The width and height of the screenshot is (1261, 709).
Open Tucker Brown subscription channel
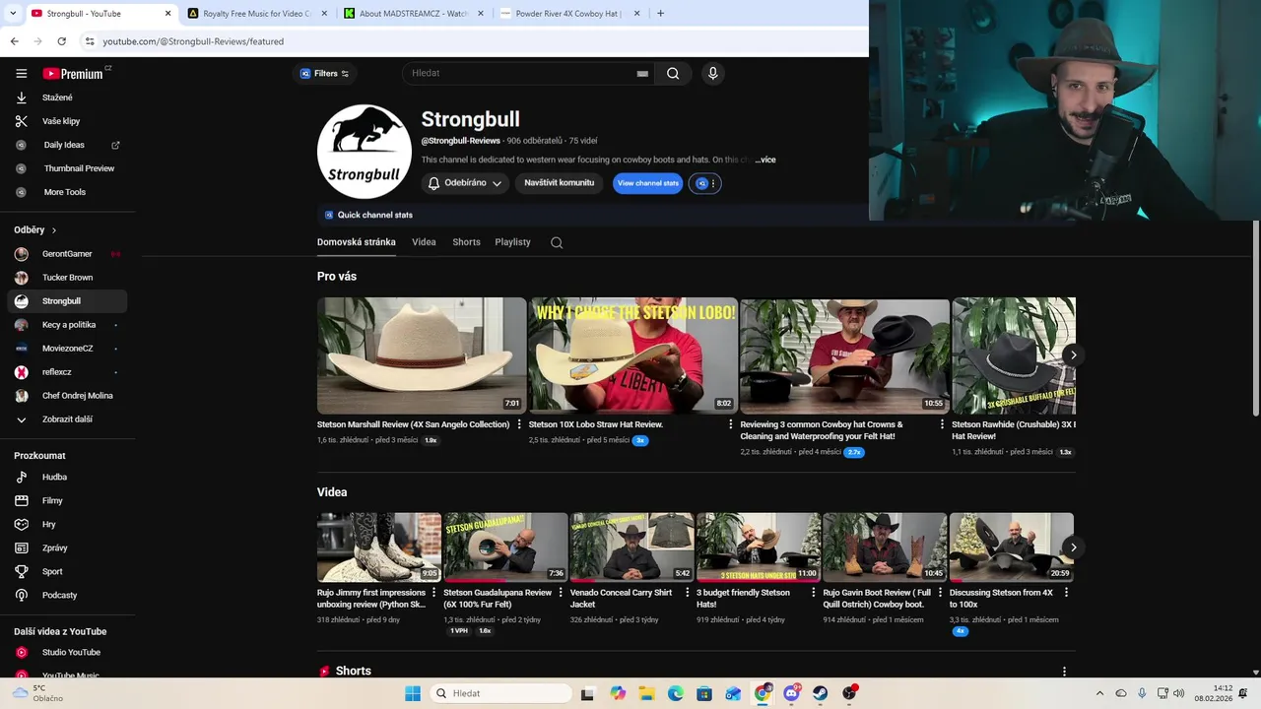[66, 278]
